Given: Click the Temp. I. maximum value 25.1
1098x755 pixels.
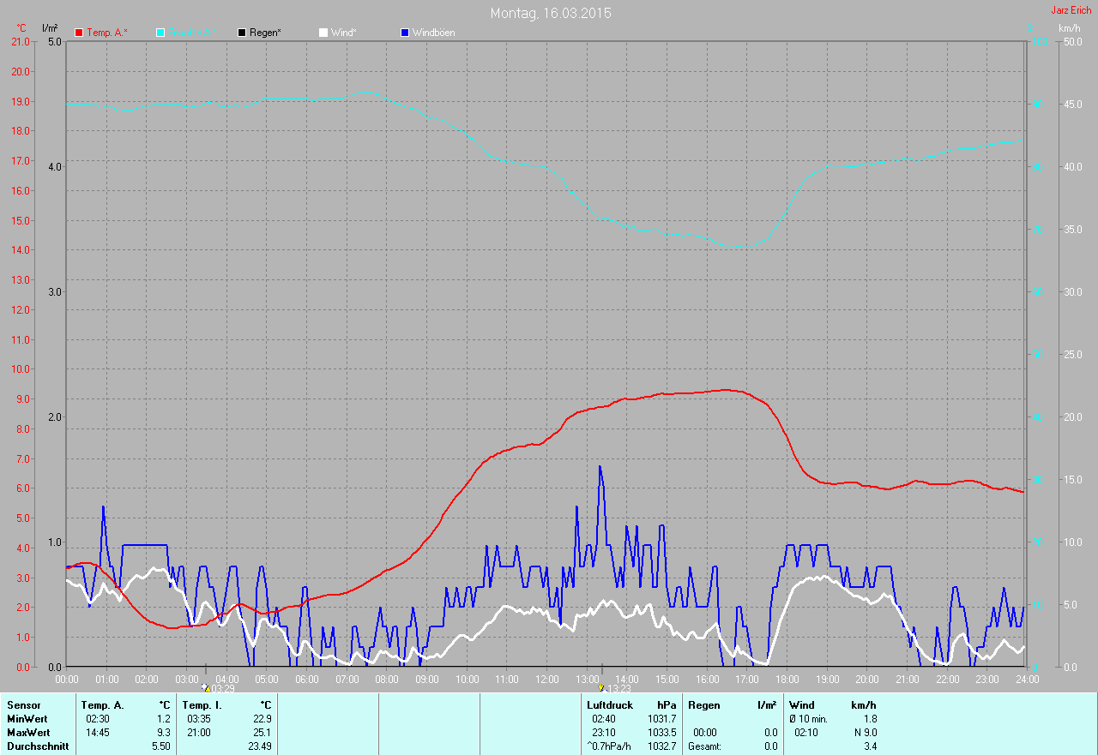Looking at the screenshot, I should pyautogui.click(x=262, y=733).
